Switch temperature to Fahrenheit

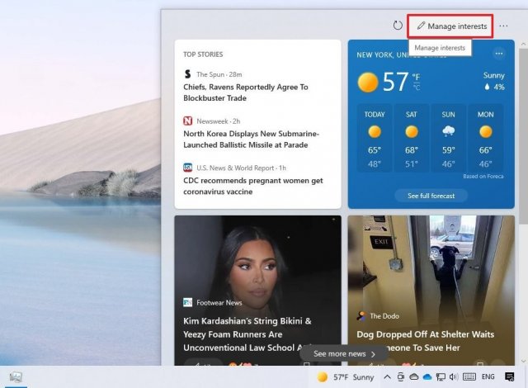416,77
